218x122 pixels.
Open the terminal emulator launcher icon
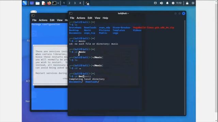pos(54,3)
